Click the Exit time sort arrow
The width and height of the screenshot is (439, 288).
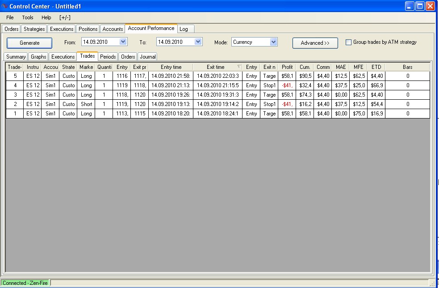tap(239, 67)
